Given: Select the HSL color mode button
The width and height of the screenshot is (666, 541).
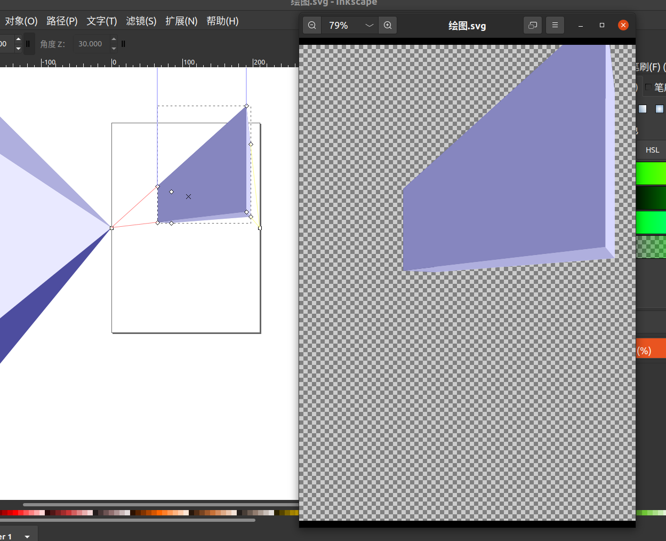Looking at the screenshot, I should click(x=652, y=150).
